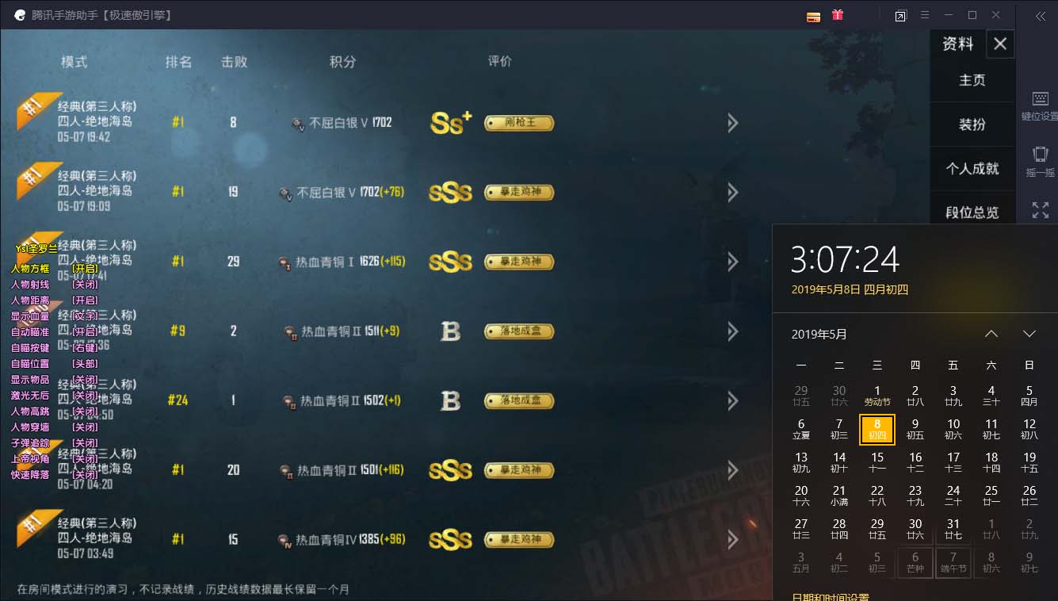The width and height of the screenshot is (1058, 601).
Task: Expand details of the 29-kill match row
Action: [x=732, y=262]
